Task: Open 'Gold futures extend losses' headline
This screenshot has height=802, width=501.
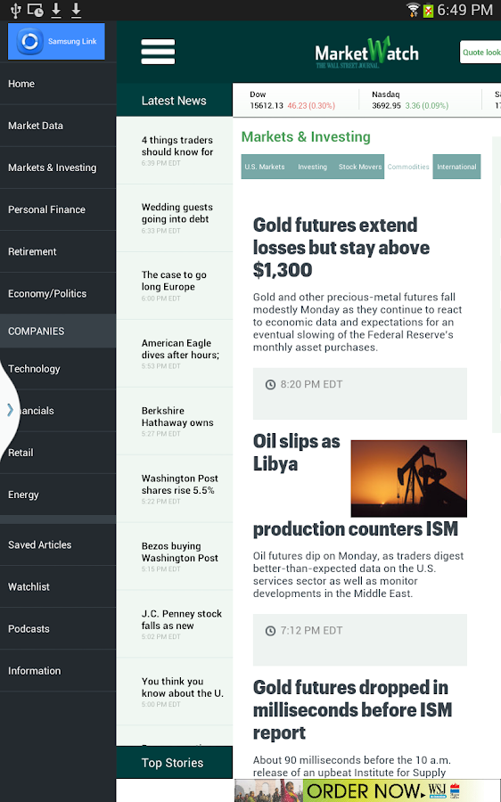Action: pyautogui.click(x=341, y=248)
